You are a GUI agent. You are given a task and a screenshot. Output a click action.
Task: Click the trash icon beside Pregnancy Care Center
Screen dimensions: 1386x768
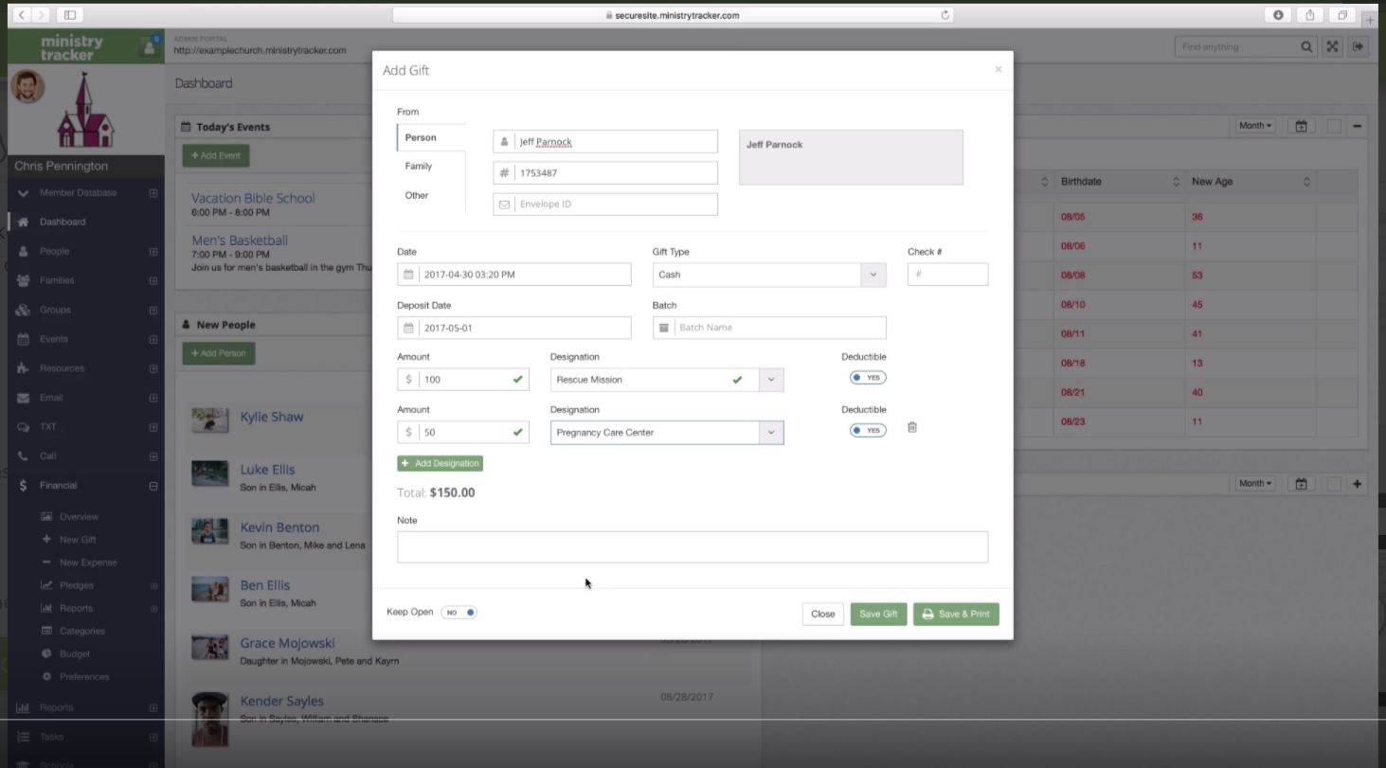pyautogui.click(x=912, y=427)
